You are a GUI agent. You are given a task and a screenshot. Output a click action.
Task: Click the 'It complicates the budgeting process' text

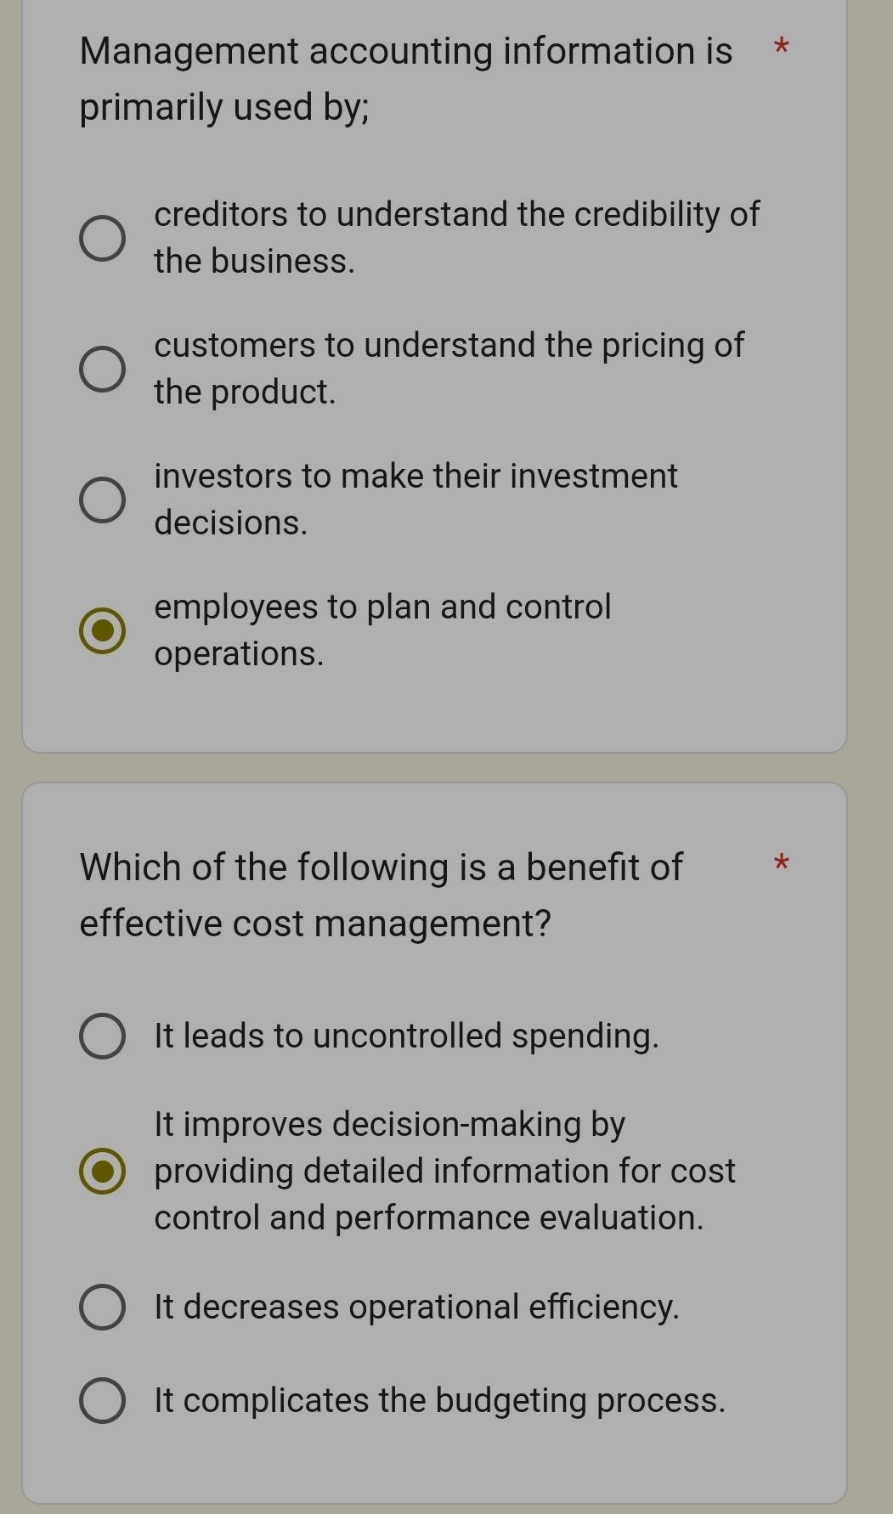[x=439, y=1400]
